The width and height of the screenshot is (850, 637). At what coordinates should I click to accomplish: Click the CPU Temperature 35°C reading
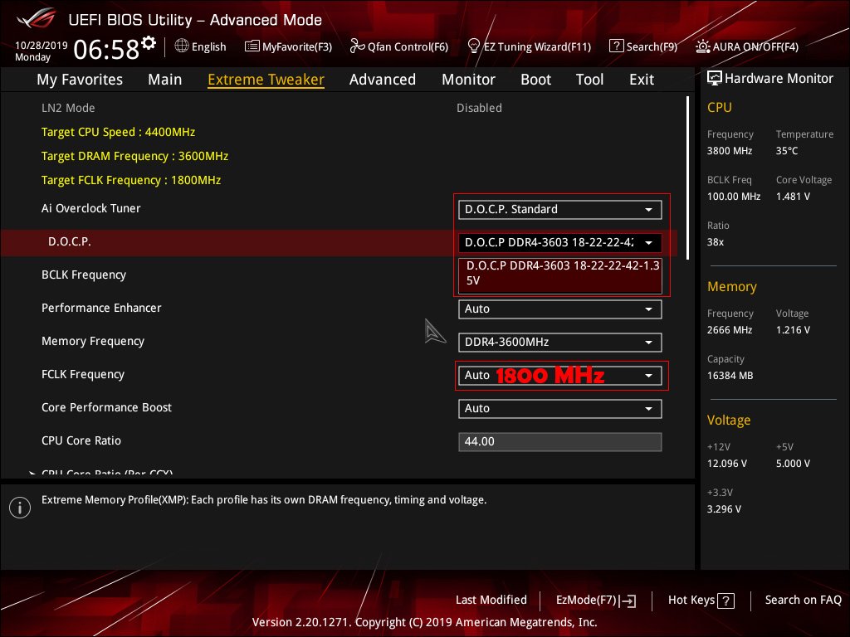pos(787,151)
